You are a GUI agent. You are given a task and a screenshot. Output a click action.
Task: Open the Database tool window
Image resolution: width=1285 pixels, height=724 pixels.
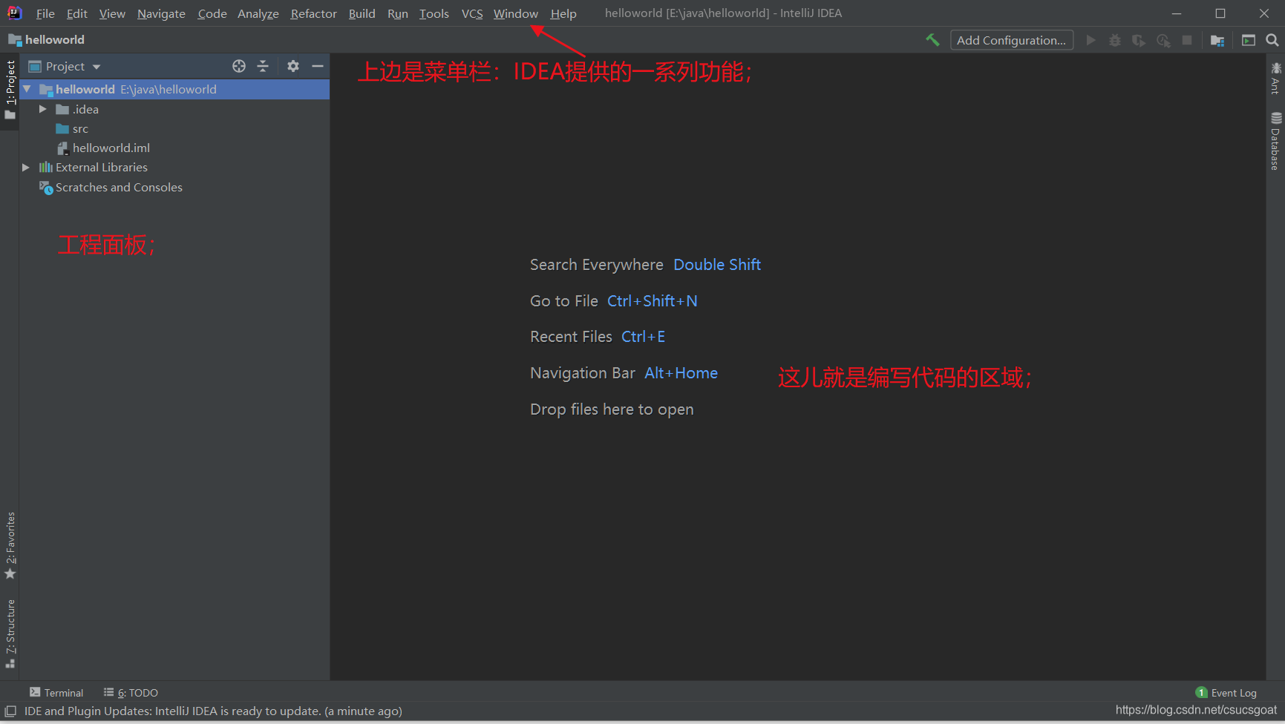click(1275, 141)
